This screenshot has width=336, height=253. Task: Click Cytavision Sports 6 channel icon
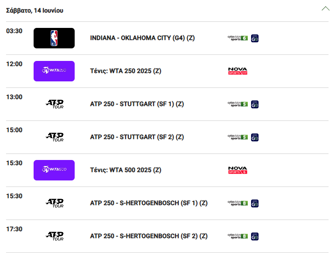point(238,38)
